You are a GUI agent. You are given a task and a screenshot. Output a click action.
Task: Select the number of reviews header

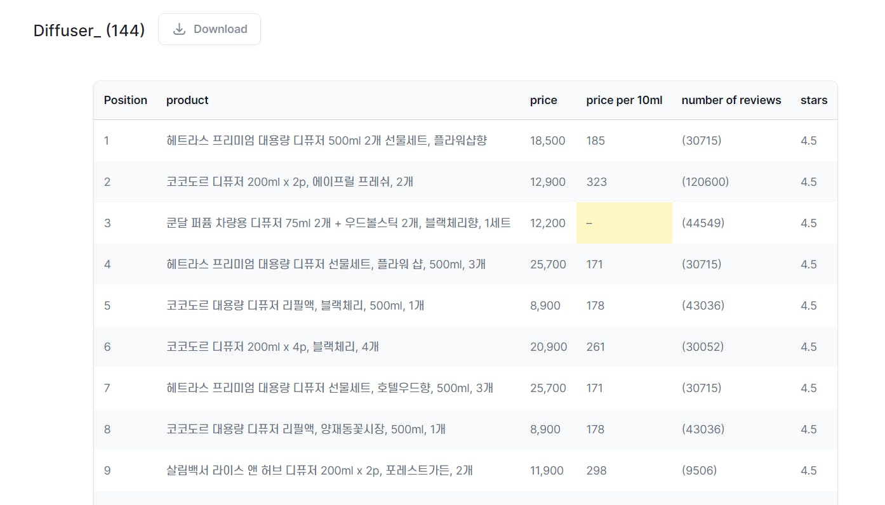pos(731,100)
